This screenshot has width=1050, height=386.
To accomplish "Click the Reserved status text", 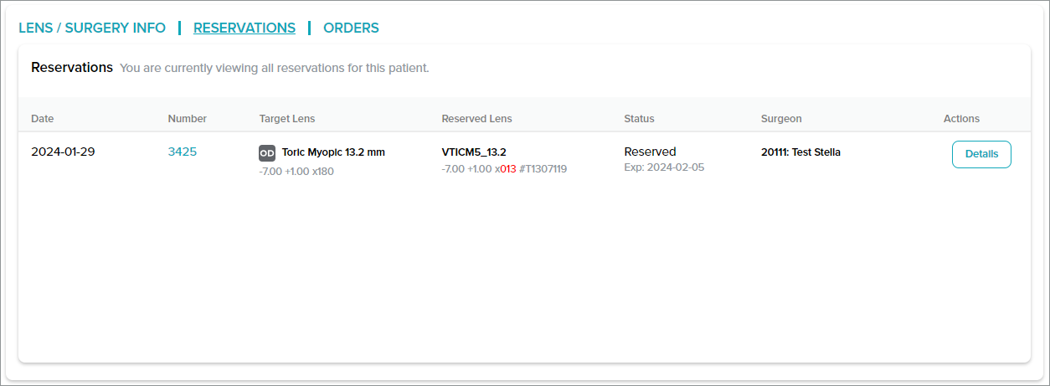I will [650, 152].
